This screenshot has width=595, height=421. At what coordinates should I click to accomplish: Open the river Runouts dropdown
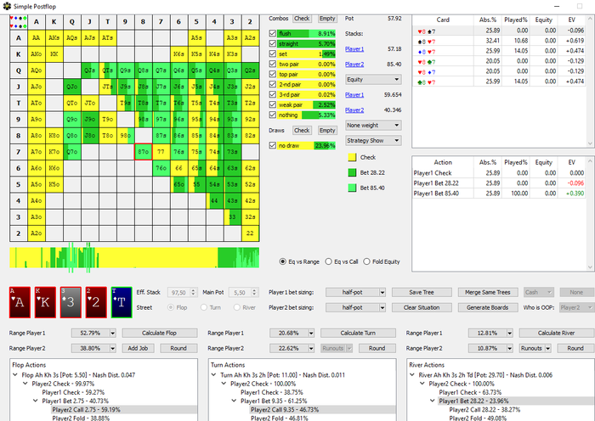[x=535, y=348]
